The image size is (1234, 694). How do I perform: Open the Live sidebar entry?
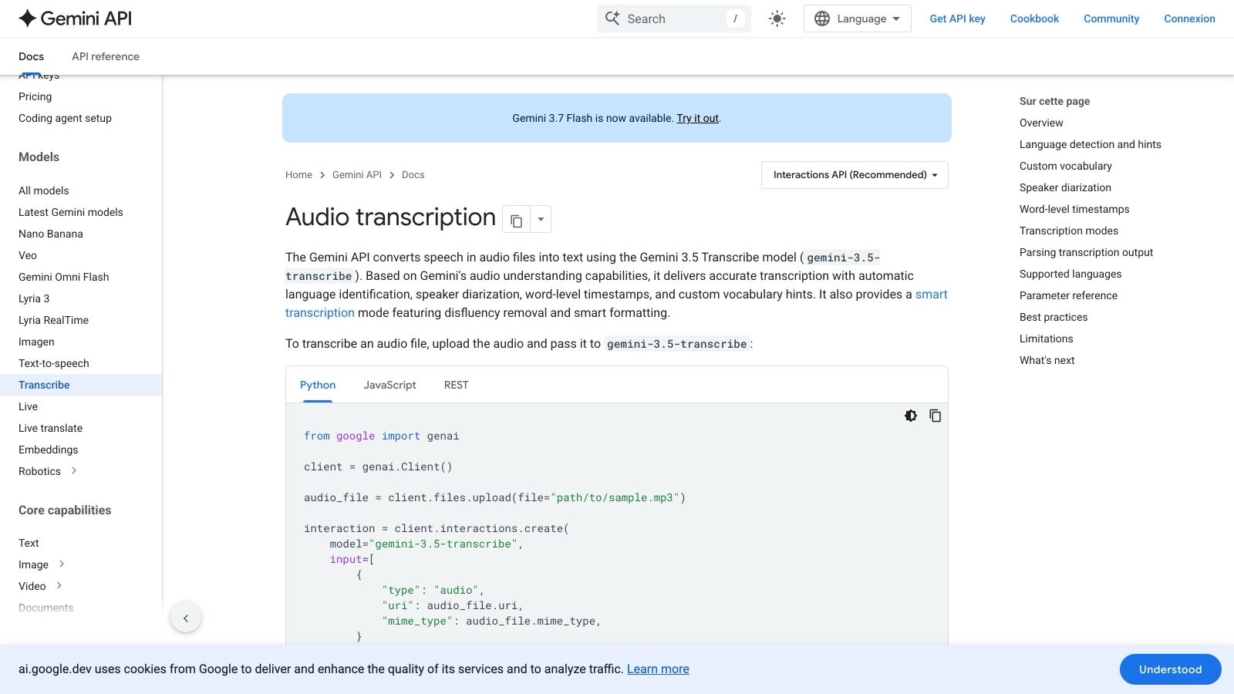(28, 406)
